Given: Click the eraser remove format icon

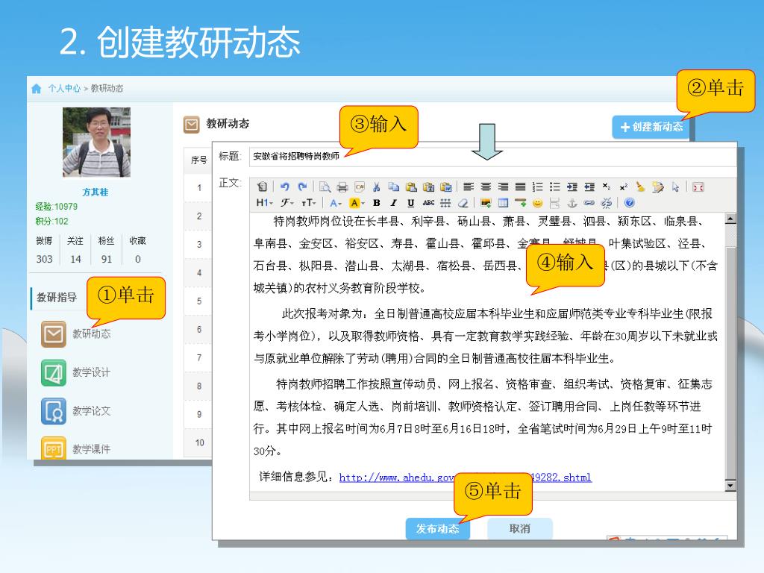Looking at the screenshot, I should coord(463,203).
